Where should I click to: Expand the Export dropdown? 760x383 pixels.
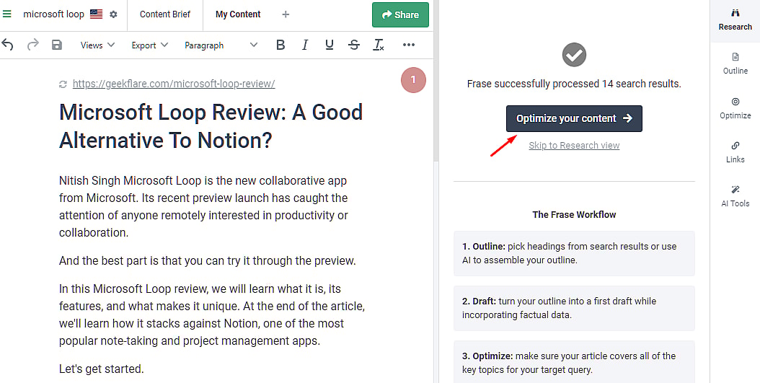[x=150, y=45]
